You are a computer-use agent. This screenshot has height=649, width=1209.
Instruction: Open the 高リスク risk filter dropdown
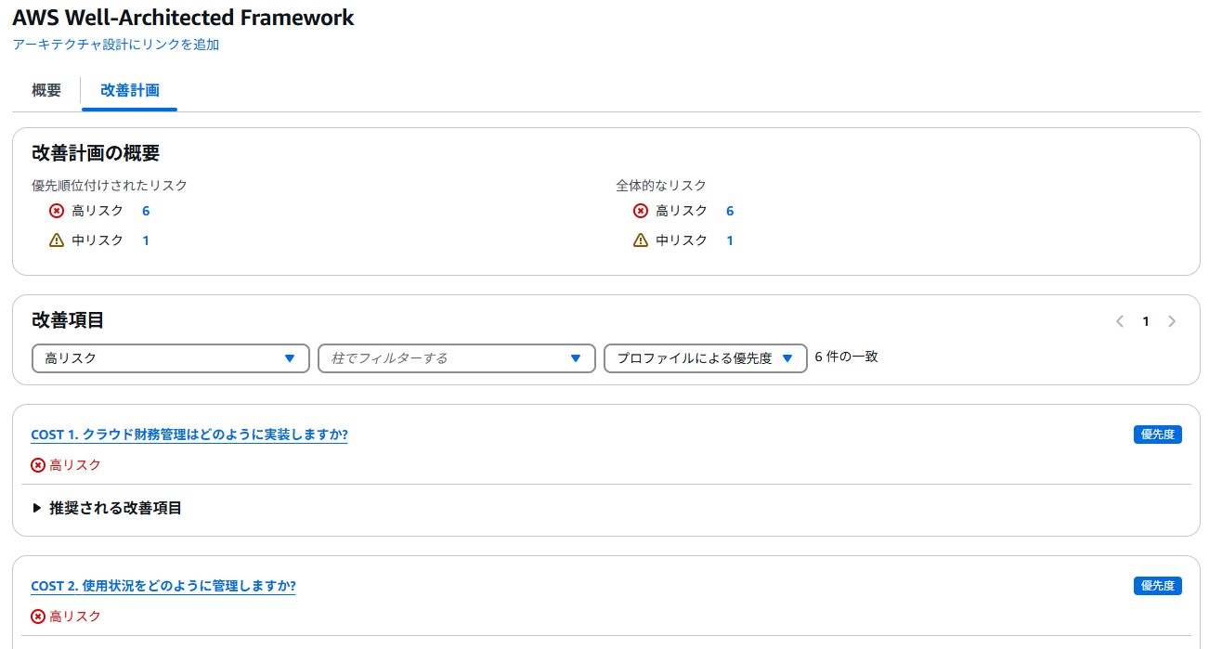pos(170,358)
